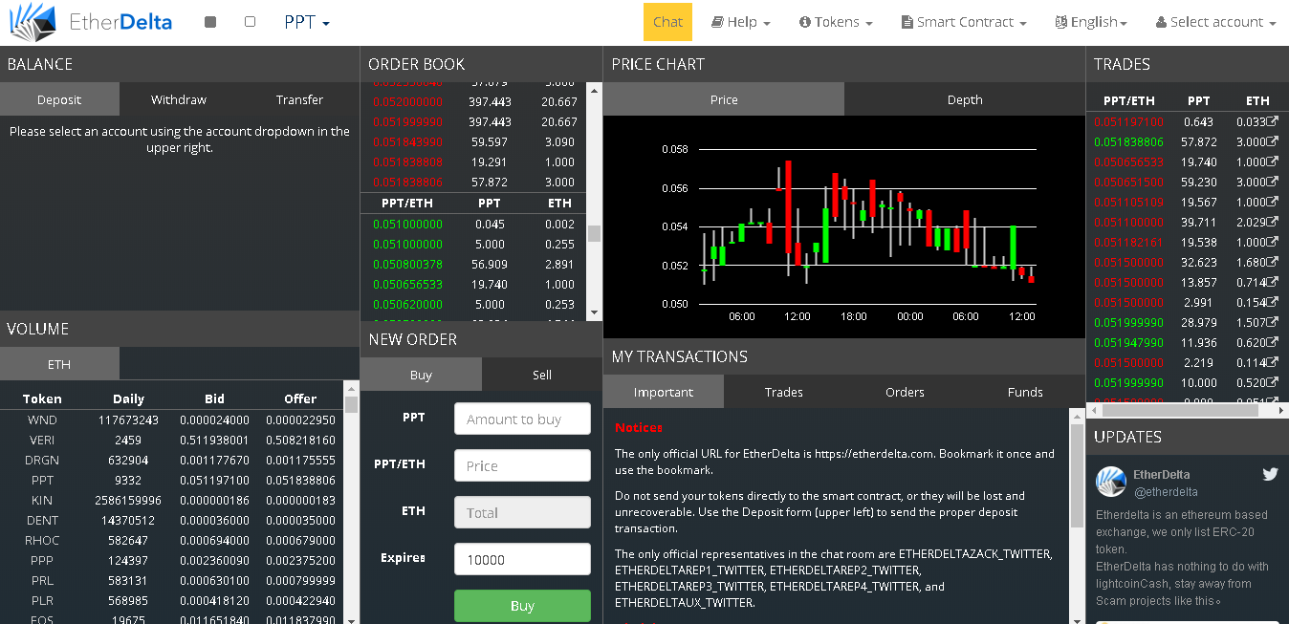Open transaction link for 19.538 PPT trade
The height and width of the screenshot is (624, 1289).
(x=1272, y=242)
